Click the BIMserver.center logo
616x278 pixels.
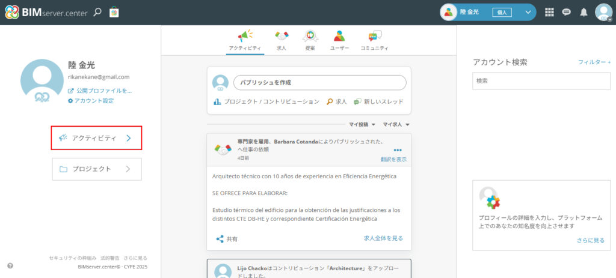point(46,13)
